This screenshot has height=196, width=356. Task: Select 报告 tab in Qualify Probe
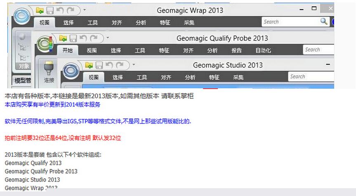(x=236, y=50)
